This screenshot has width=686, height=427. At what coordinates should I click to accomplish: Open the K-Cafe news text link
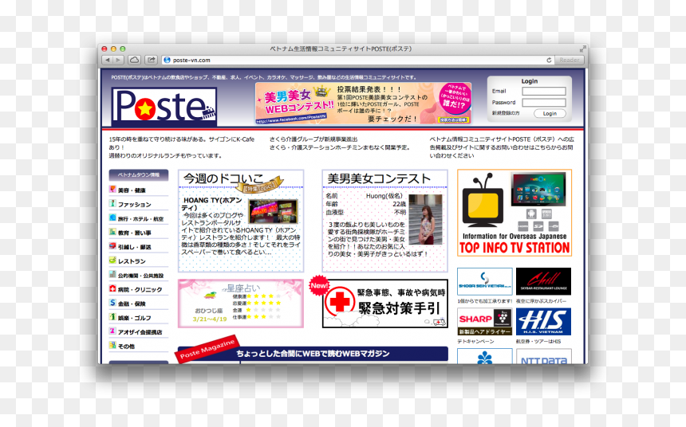(x=182, y=147)
